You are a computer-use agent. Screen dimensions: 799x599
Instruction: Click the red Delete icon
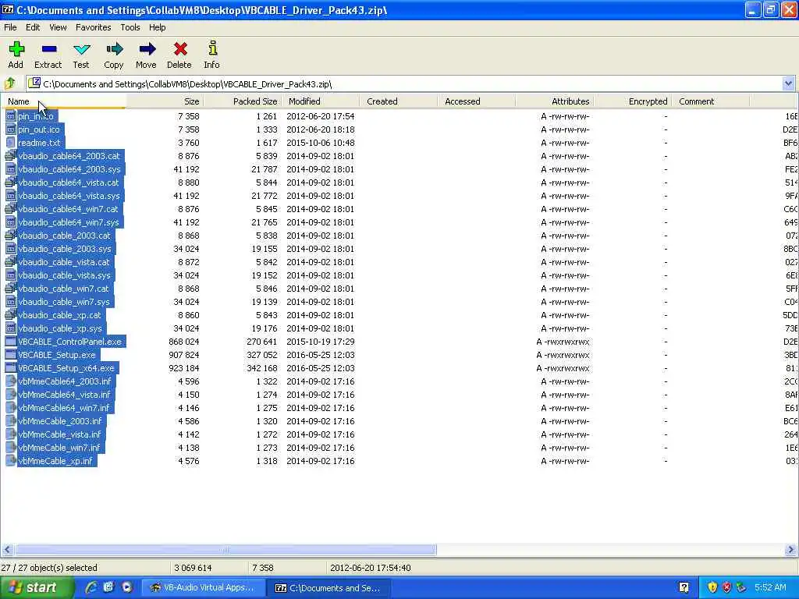pyautogui.click(x=180, y=49)
